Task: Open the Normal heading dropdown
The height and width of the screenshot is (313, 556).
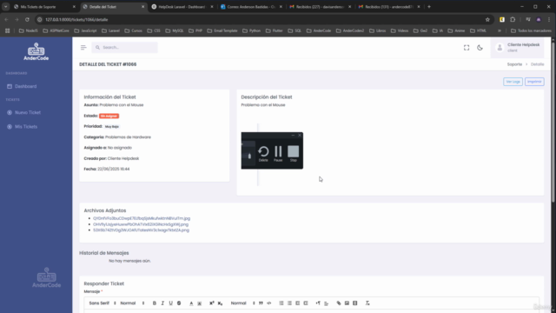Action: (x=242, y=303)
